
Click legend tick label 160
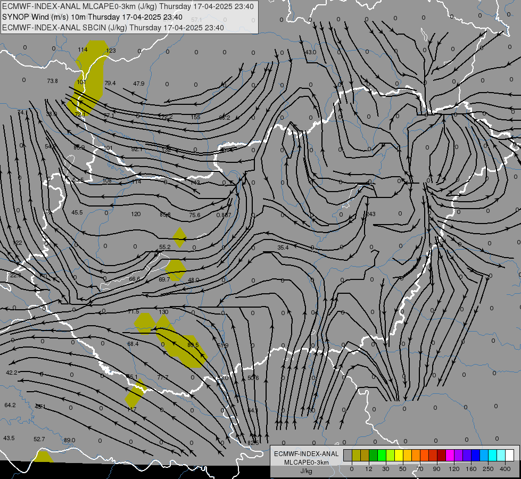click(x=471, y=469)
